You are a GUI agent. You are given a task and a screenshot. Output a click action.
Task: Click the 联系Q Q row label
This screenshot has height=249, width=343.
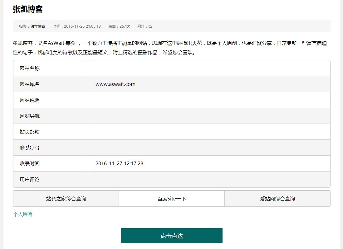(30, 148)
